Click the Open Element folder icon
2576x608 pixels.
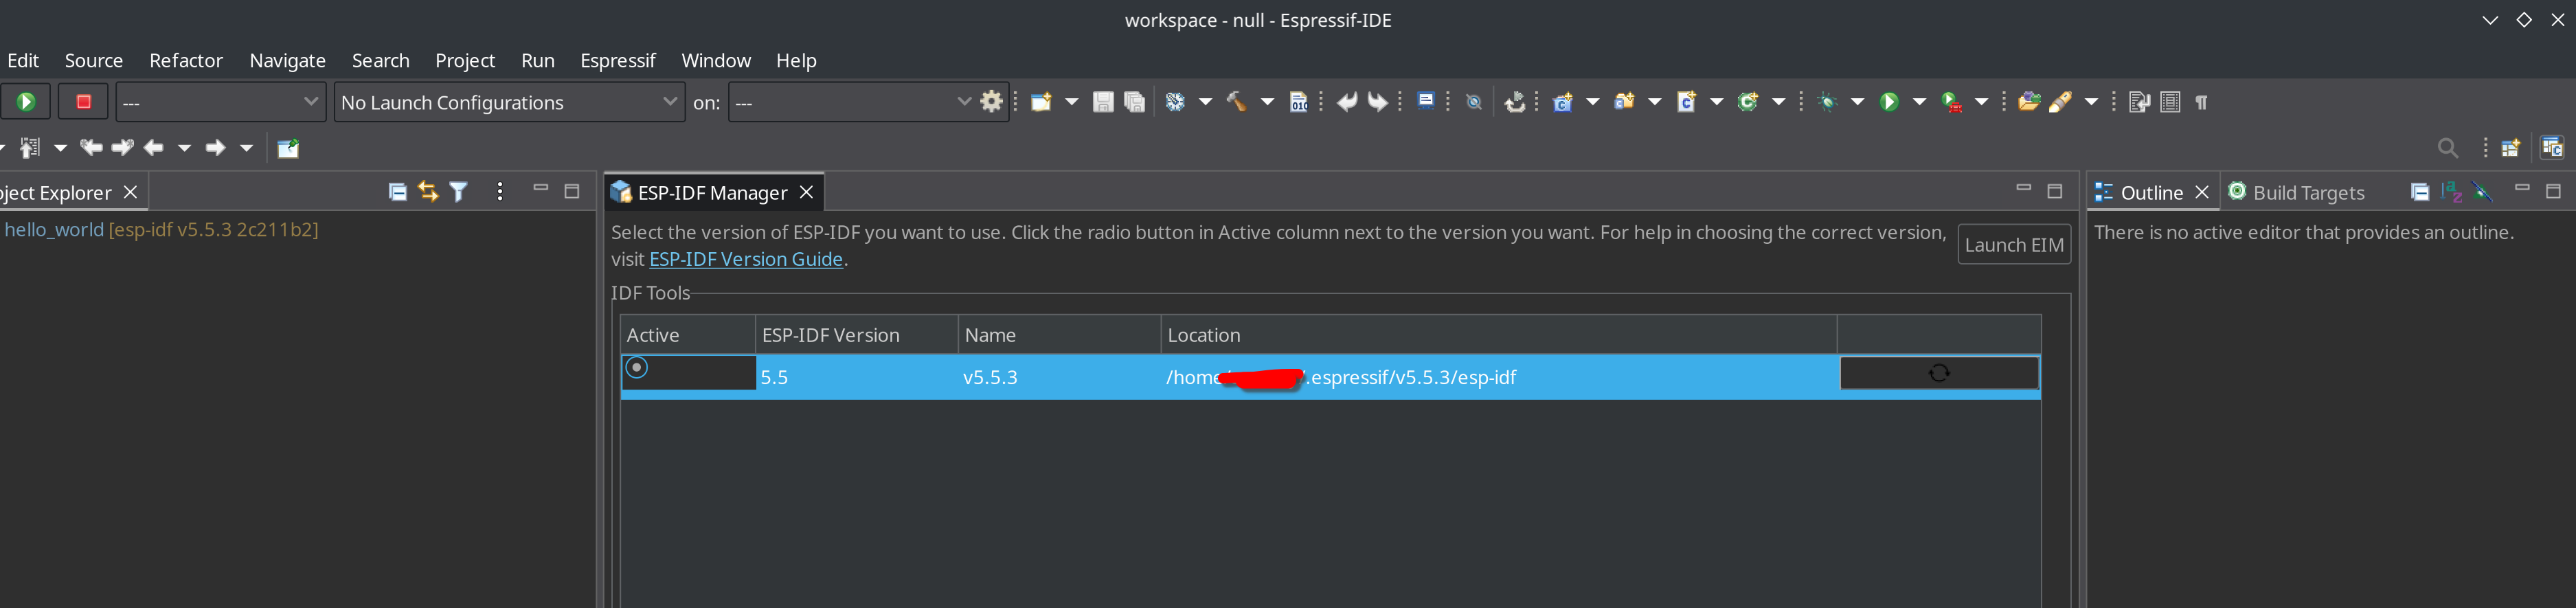click(x=2029, y=102)
